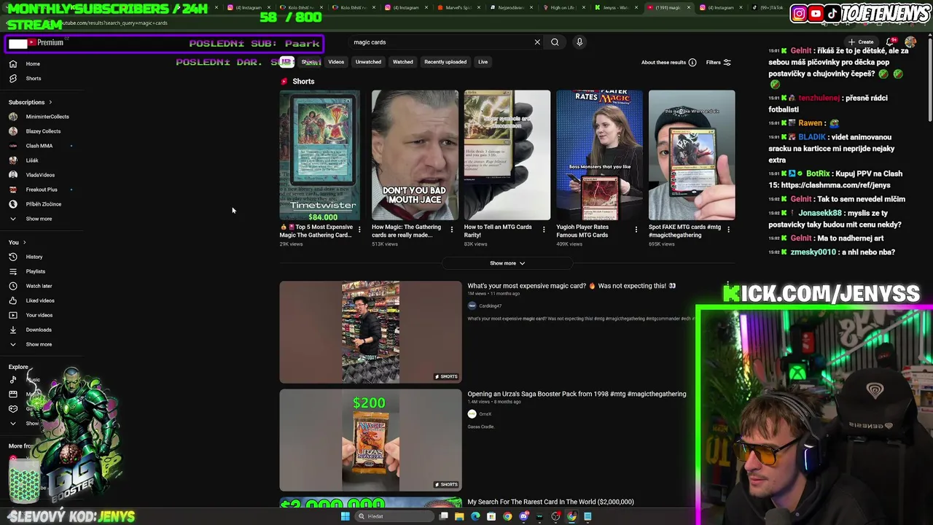
Task: Click the search magnifier button
Action: pos(555,42)
